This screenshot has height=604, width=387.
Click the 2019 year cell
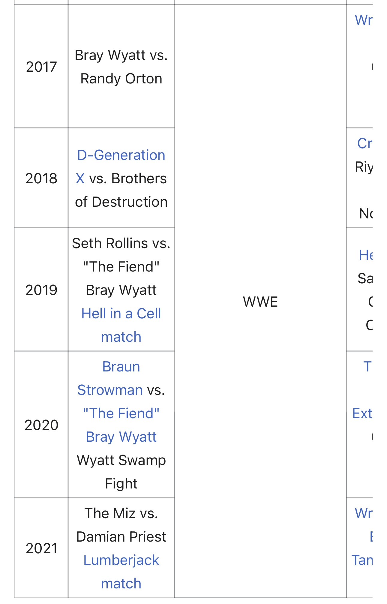41,290
